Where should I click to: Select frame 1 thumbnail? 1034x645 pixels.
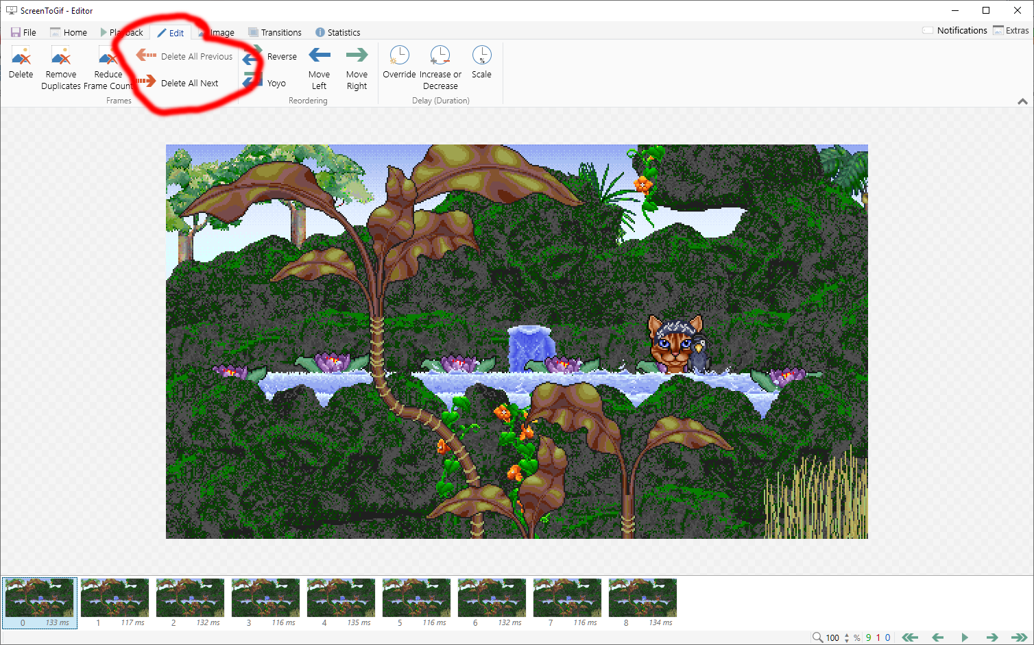115,603
